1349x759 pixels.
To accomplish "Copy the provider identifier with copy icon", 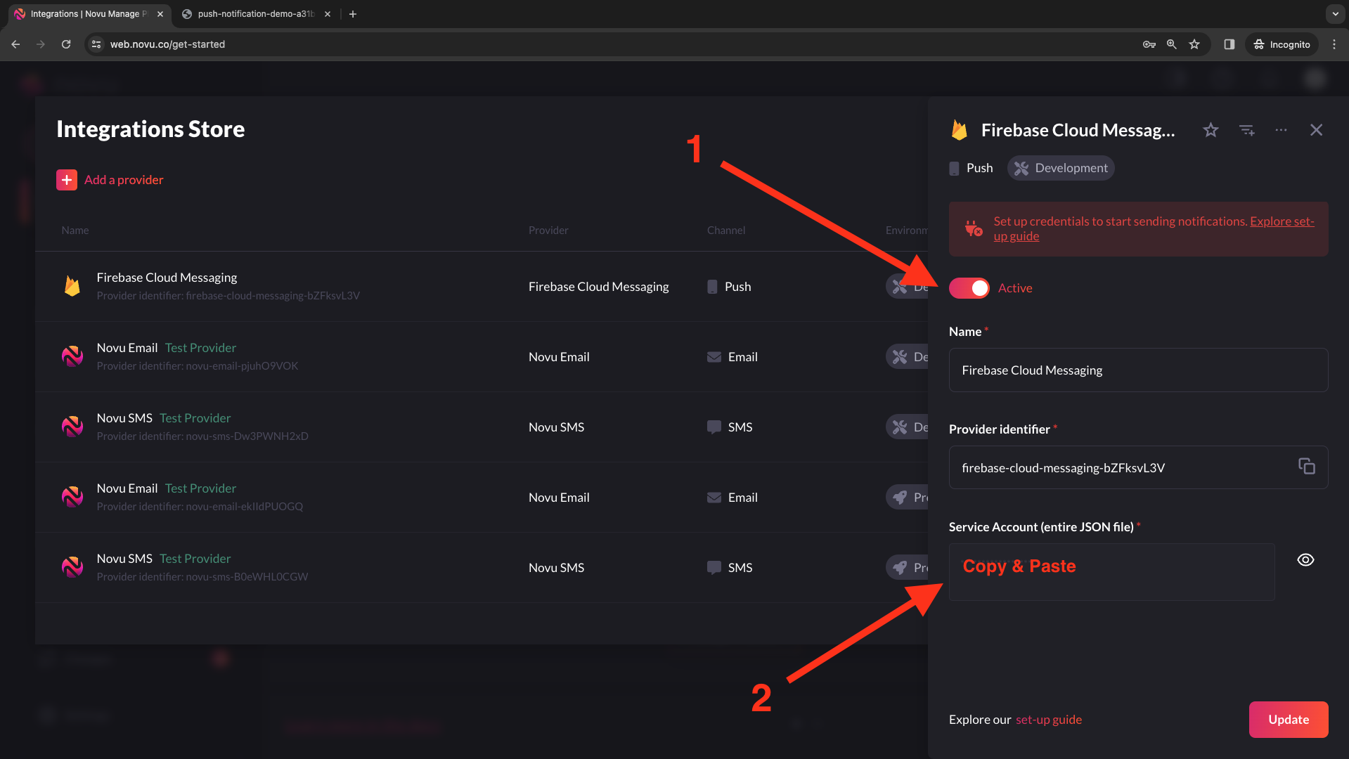I will click(1306, 466).
